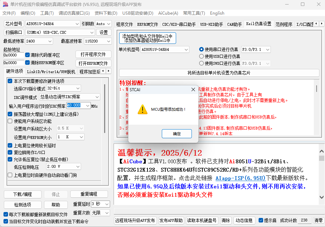Click the app logo icon in title bar

click(5, 4)
